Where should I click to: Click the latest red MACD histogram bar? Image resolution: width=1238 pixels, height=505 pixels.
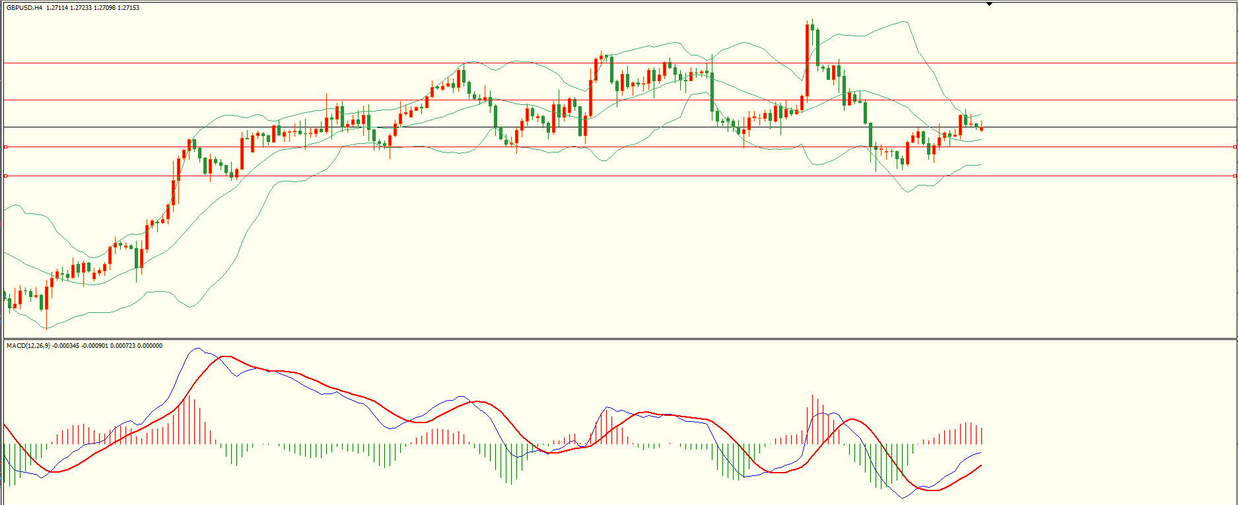pos(982,436)
